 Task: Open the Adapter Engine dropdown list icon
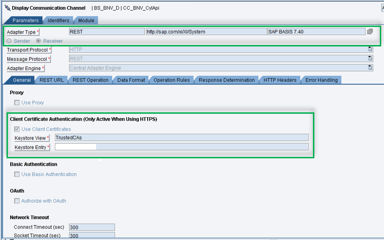coord(370,67)
